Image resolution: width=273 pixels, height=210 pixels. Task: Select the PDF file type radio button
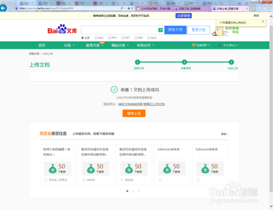click(135, 38)
